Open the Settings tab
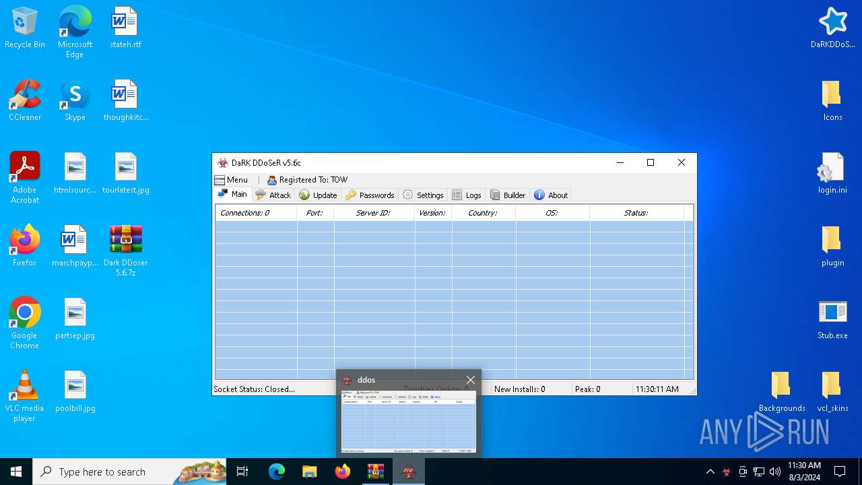 pos(423,195)
